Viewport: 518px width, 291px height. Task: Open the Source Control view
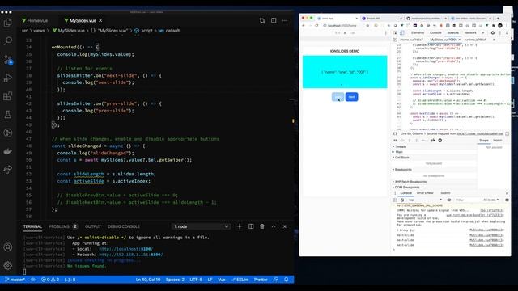pyautogui.click(x=7, y=60)
